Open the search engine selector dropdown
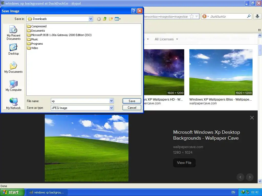Image resolution: width=262 pixels, height=196 pixels. click(205, 16)
